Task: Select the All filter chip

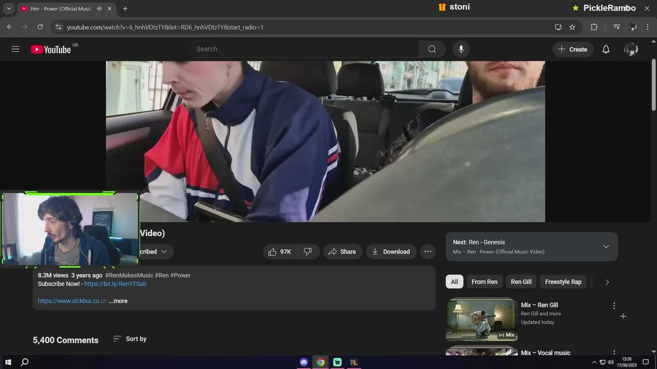Action: pos(454,282)
